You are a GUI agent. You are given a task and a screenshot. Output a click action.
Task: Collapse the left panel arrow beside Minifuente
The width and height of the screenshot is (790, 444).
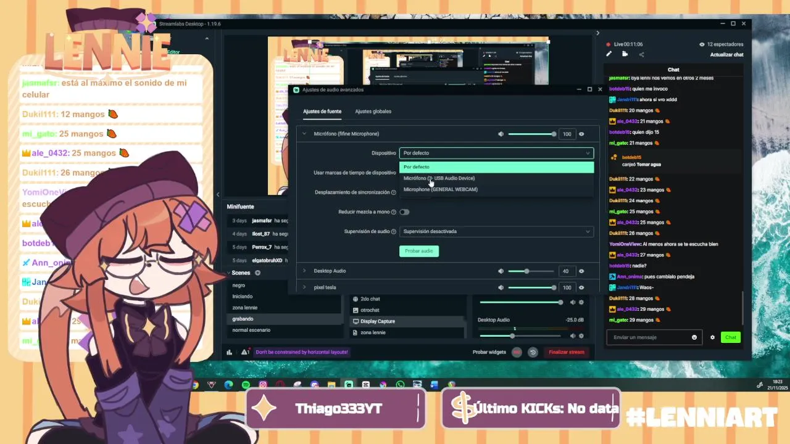tap(217, 195)
